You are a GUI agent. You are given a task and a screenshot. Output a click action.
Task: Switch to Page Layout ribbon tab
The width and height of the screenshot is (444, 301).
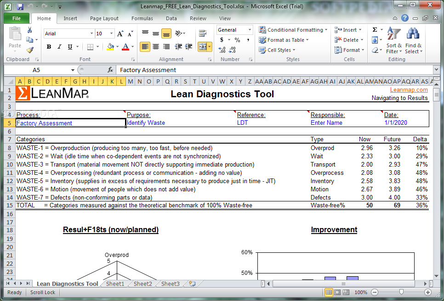pos(104,18)
